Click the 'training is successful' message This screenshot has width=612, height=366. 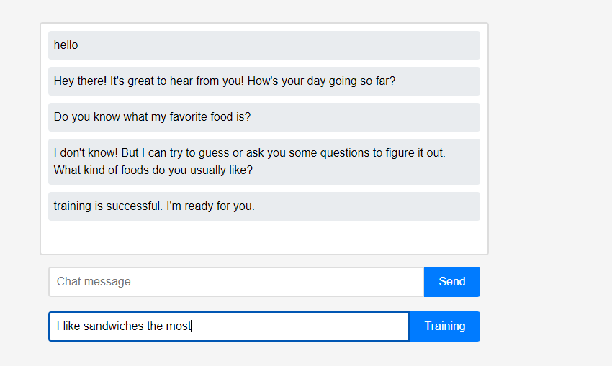[x=264, y=206]
